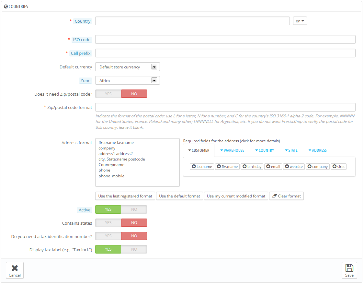
Task: Click the ISO code label
Action: coord(82,40)
